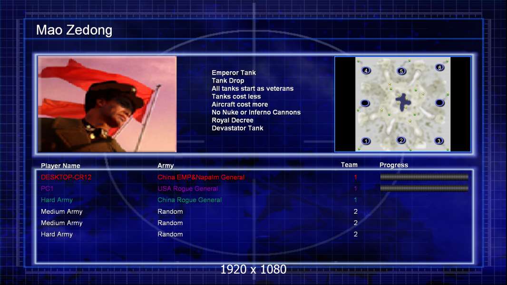Select the DESKTOP-CR12 player row
The image size is (507, 285).
(x=254, y=177)
